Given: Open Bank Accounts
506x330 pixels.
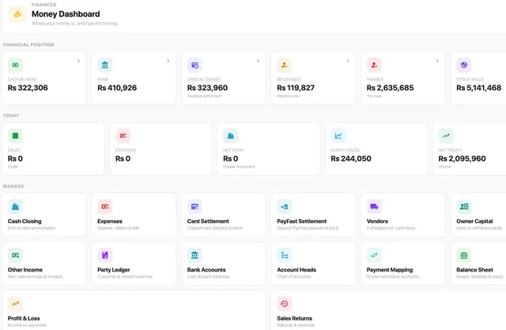Looking at the screenshot, I should 224,264.
